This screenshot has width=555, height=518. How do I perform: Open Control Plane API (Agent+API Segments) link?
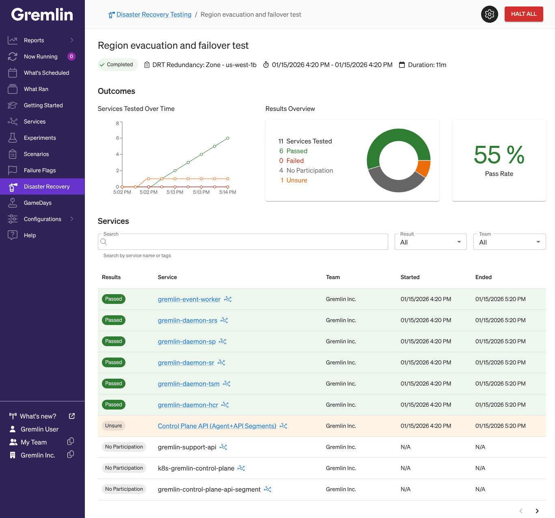(217, 426)
